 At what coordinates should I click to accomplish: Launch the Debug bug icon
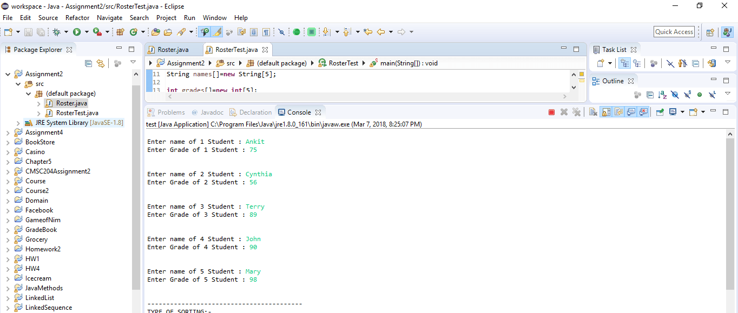(x=57, y=32)
